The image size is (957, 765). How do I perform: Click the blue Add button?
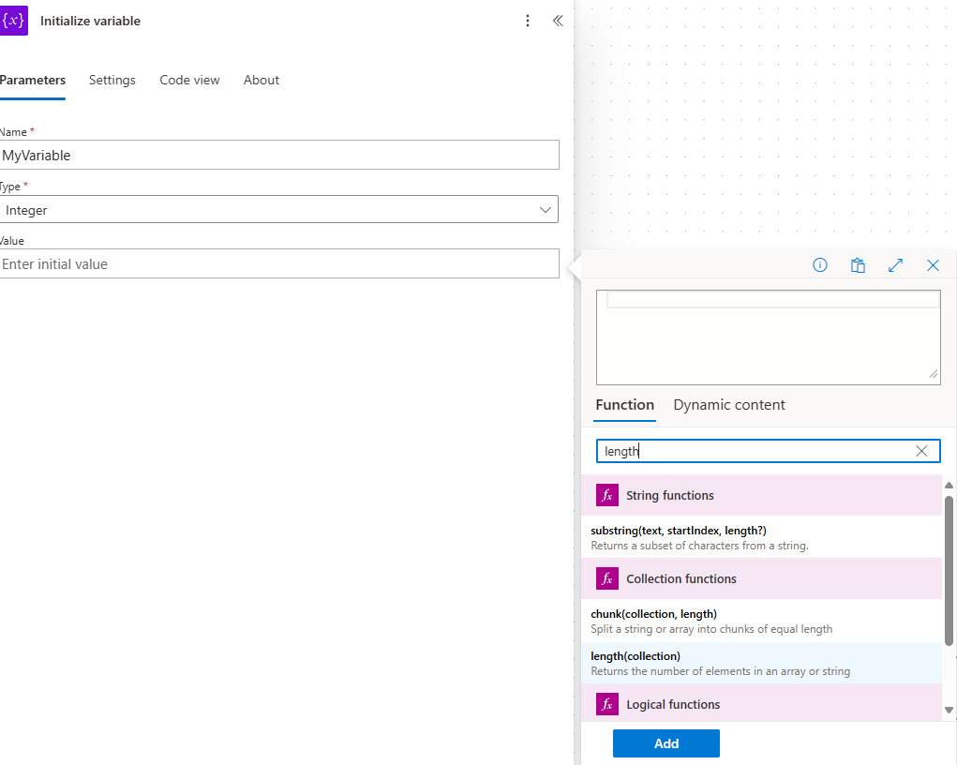[x=665, y=742]
